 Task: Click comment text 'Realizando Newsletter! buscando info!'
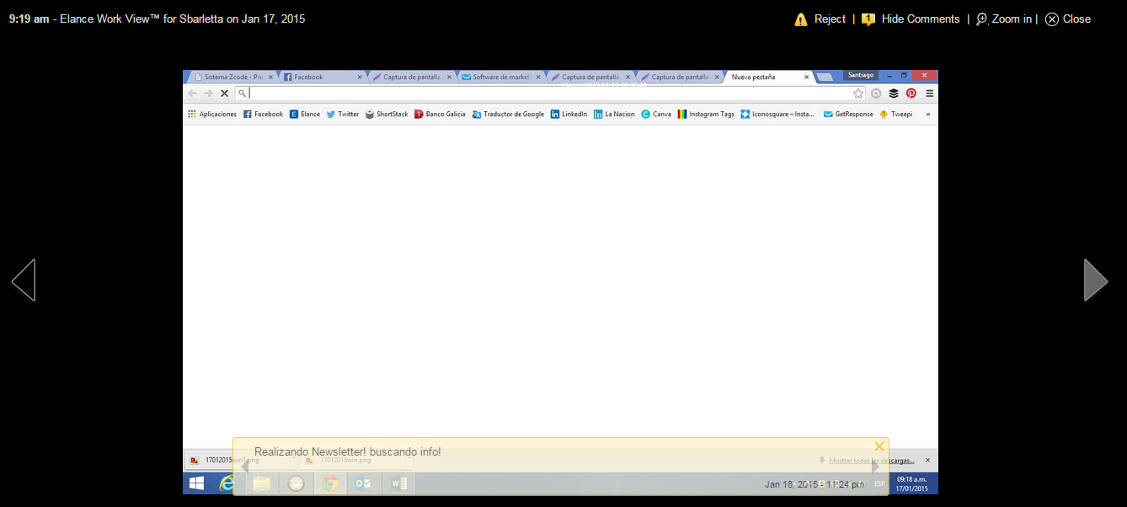pos(347,451)
